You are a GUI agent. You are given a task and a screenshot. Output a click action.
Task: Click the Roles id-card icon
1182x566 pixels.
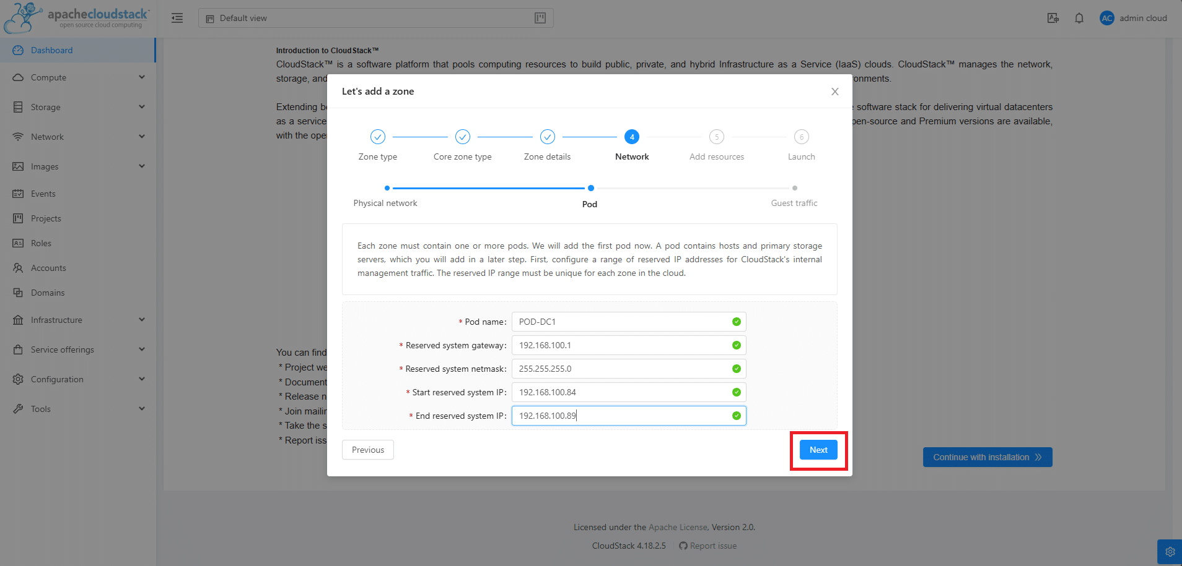click(x=18, y=243)
